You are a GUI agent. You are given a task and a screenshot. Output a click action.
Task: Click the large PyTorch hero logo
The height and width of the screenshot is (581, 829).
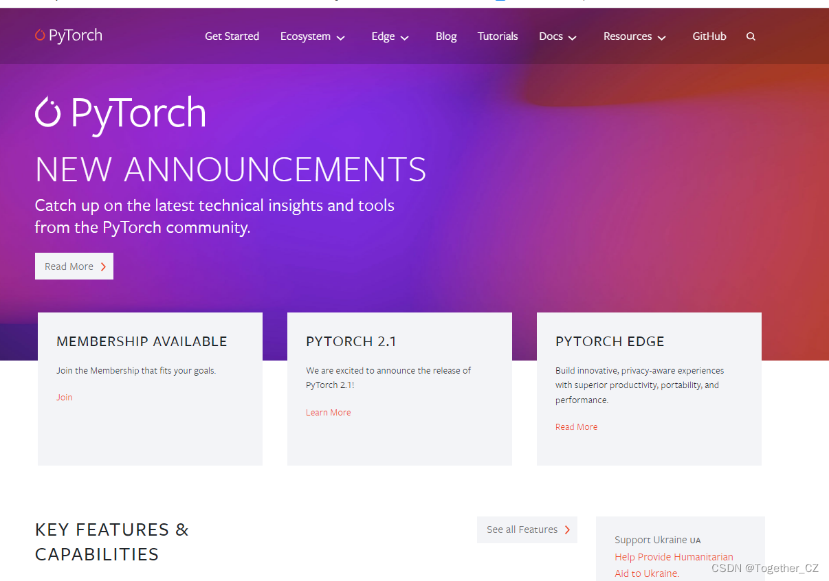click(x=120, y=114)
